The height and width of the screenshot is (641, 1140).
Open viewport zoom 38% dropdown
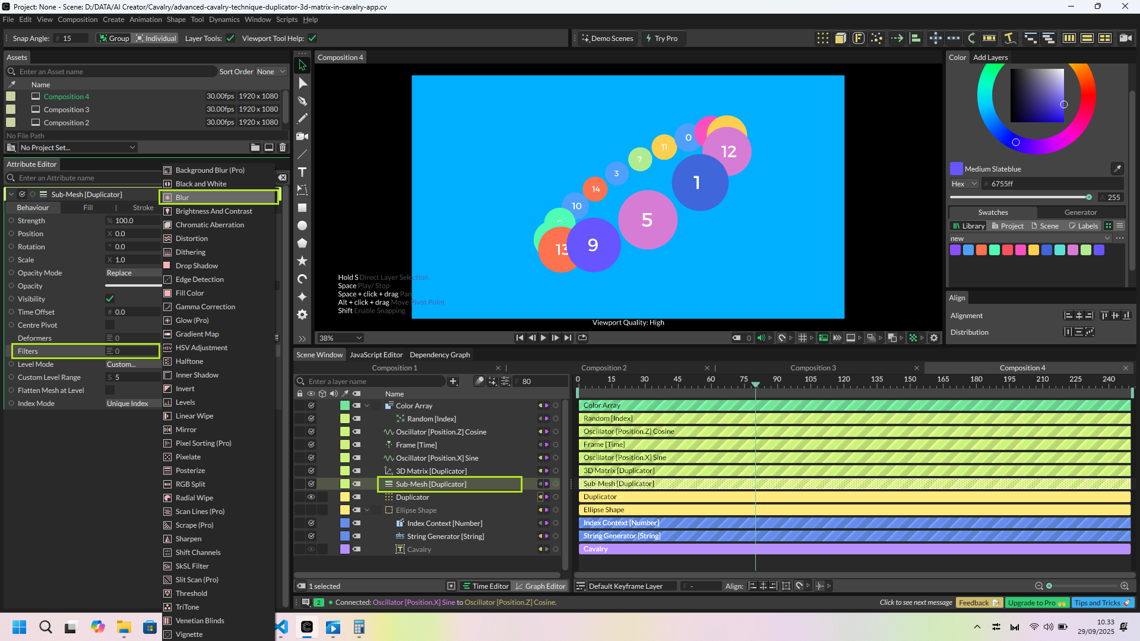click(x=340, y=338)
